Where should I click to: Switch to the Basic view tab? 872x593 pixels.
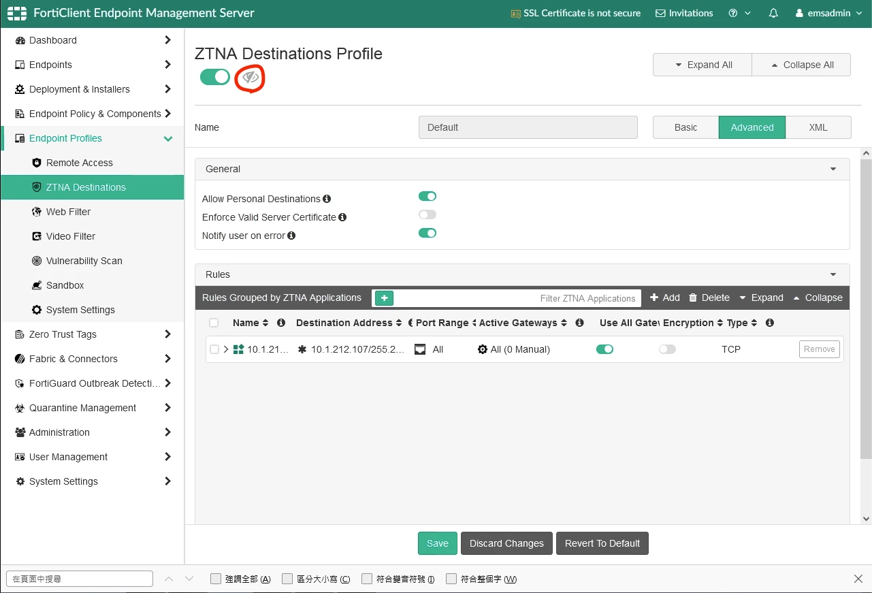tap(685, 127)
